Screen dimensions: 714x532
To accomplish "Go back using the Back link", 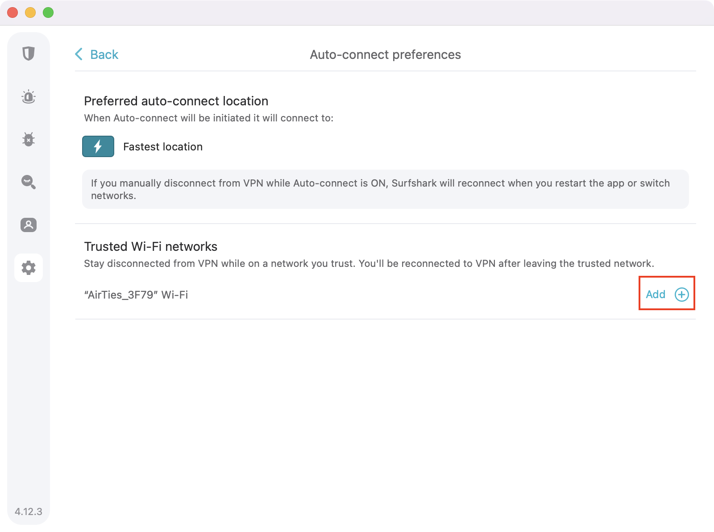I will tap(104, 54).
